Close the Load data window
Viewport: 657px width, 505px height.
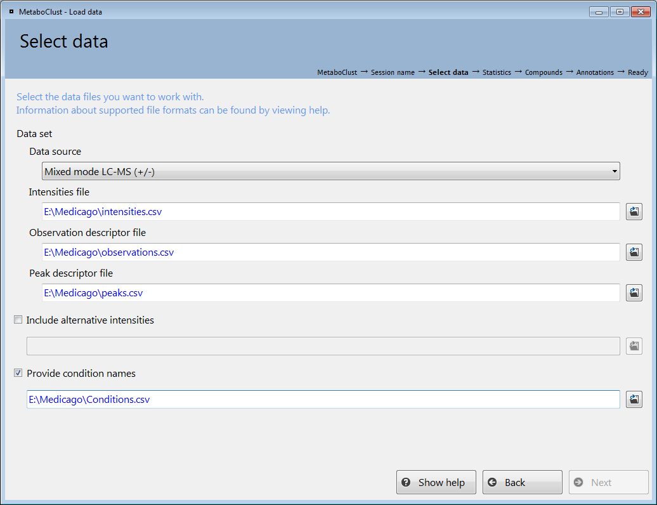click(x=641, y=12)
